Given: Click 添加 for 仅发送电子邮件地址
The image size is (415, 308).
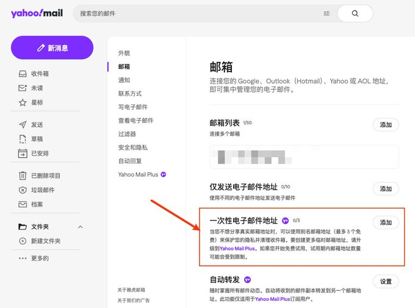Looking at the screenshot, I should point(386,189).
